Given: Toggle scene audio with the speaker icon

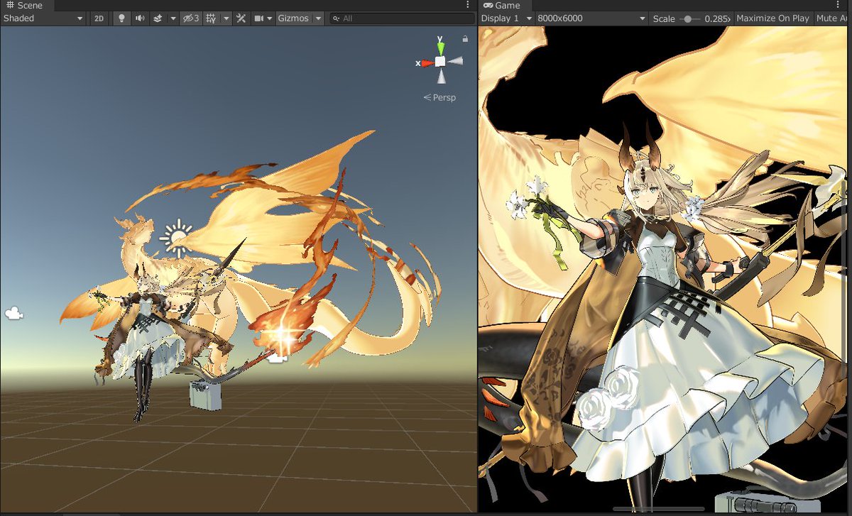Looking at the screenshot, I should (x=141, y=18).
